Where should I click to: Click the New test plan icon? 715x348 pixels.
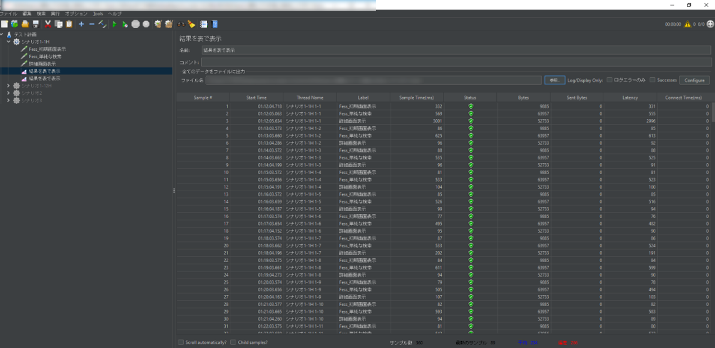point(4,24)
